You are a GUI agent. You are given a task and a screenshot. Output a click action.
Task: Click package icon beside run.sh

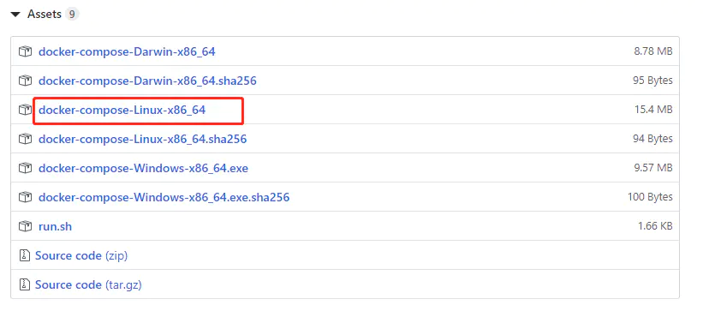[x=25, y=226]
